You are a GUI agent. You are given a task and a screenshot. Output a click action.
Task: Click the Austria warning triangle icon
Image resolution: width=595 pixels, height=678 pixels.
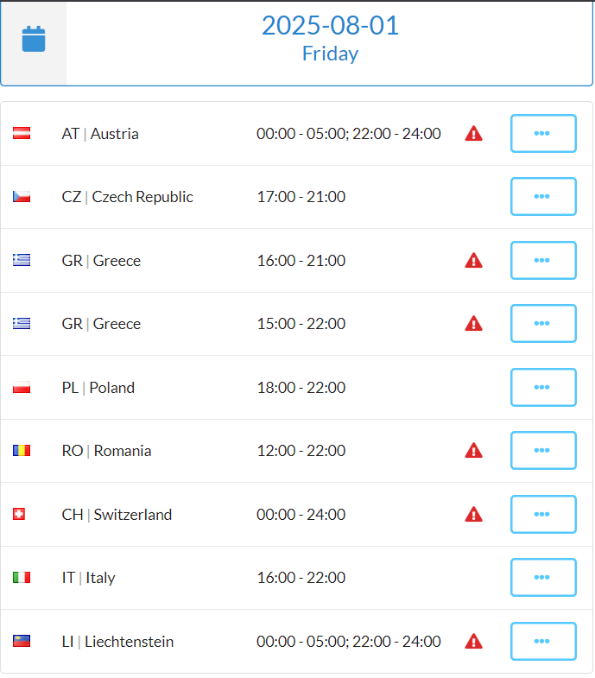[x=473, y=133]
